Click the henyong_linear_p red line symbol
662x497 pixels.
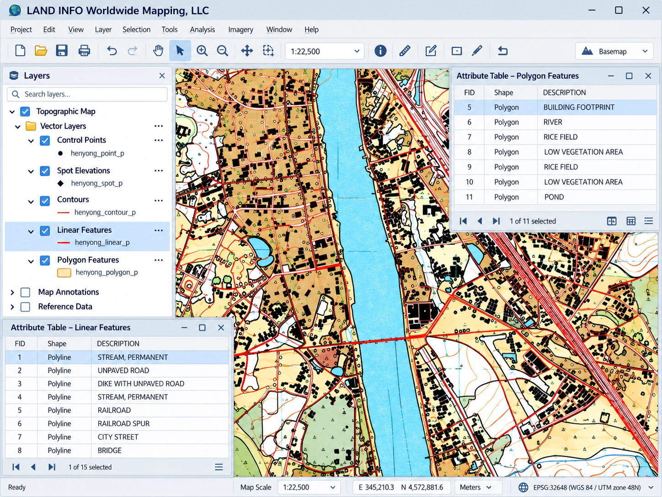[x=64, y=243]
